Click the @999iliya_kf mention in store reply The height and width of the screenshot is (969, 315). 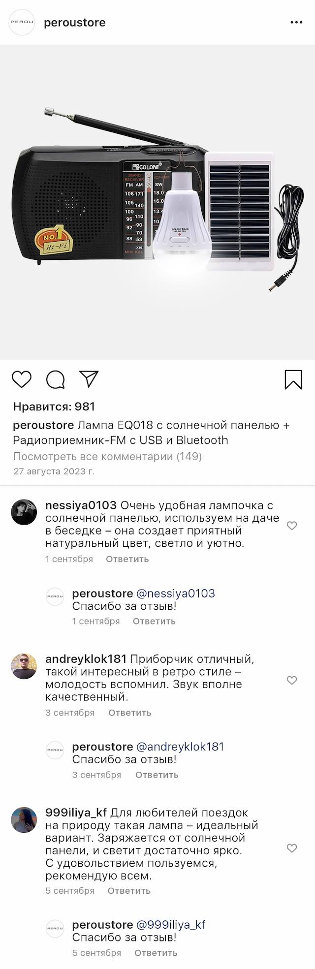pyautogui.click(x=170, y=925)
